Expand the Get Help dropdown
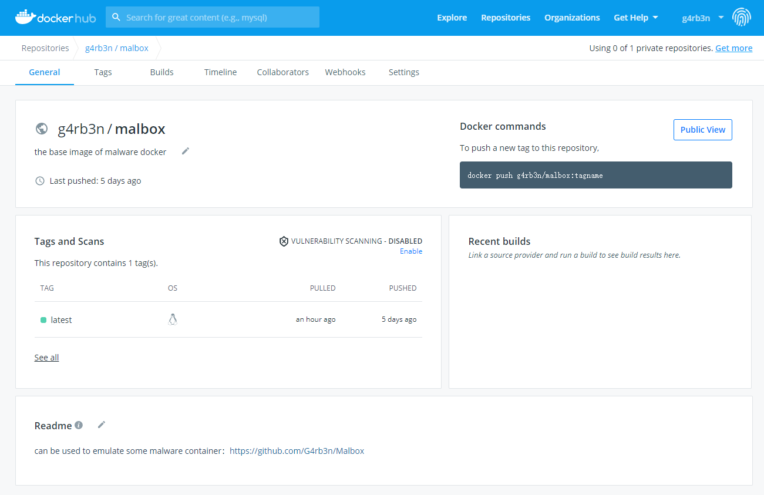The width and height of the screenshot is (764, 495). (636, 18)
